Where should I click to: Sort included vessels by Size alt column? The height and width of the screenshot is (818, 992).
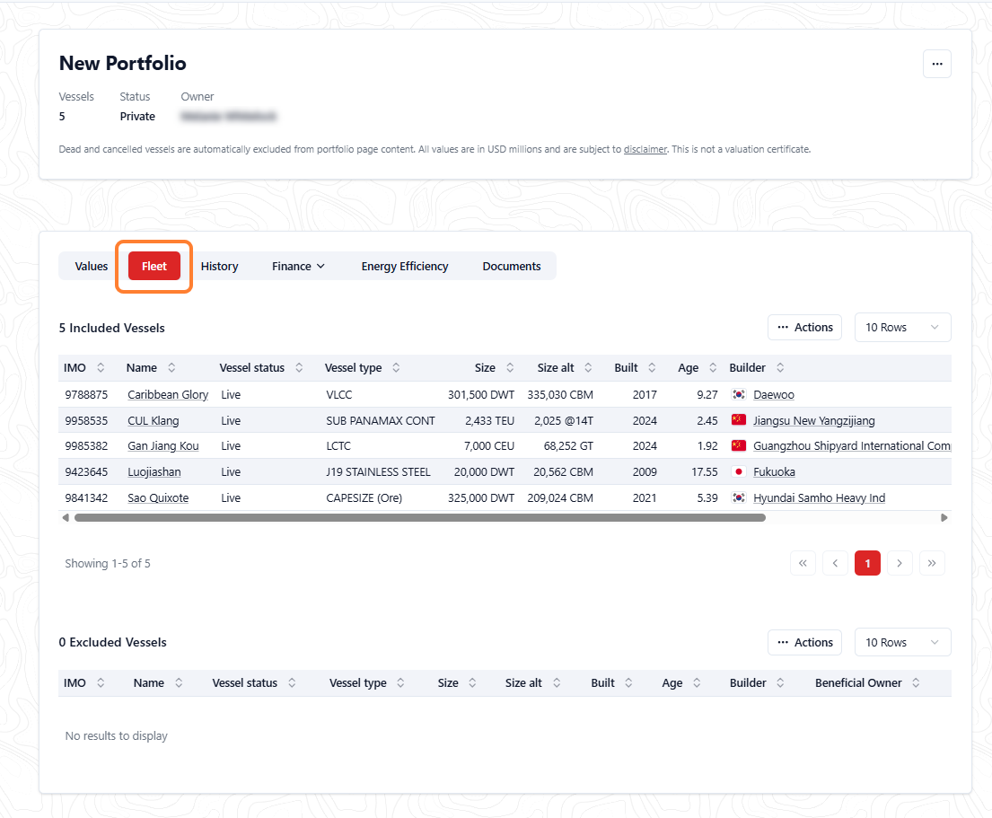click(x=588, y=367)
